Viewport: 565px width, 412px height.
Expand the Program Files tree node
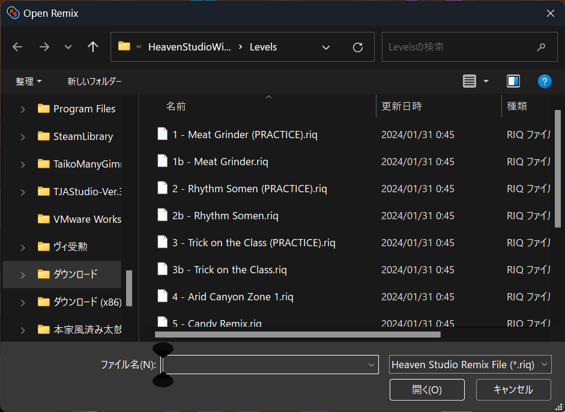pos(23,109)
